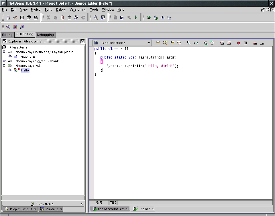Click the New file toolbar icon

point(8,17)
